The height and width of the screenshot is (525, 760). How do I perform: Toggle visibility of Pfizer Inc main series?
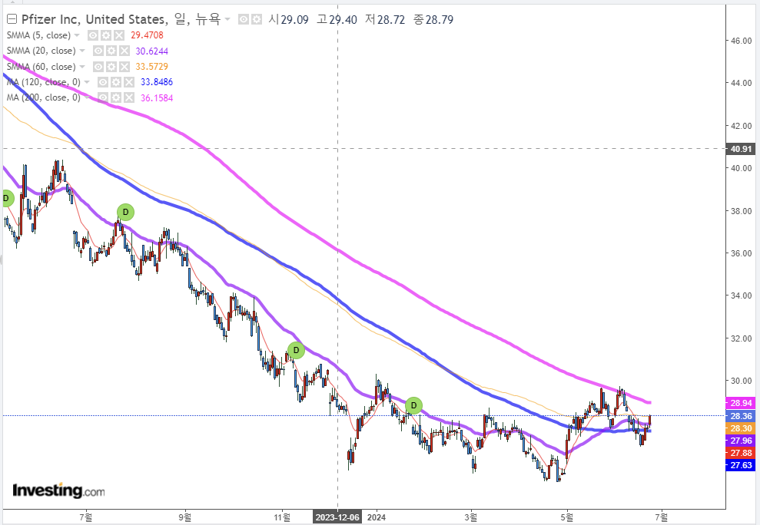click(244, 19)
